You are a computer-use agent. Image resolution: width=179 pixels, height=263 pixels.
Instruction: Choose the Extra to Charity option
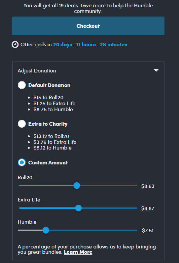tap(22, 124)
